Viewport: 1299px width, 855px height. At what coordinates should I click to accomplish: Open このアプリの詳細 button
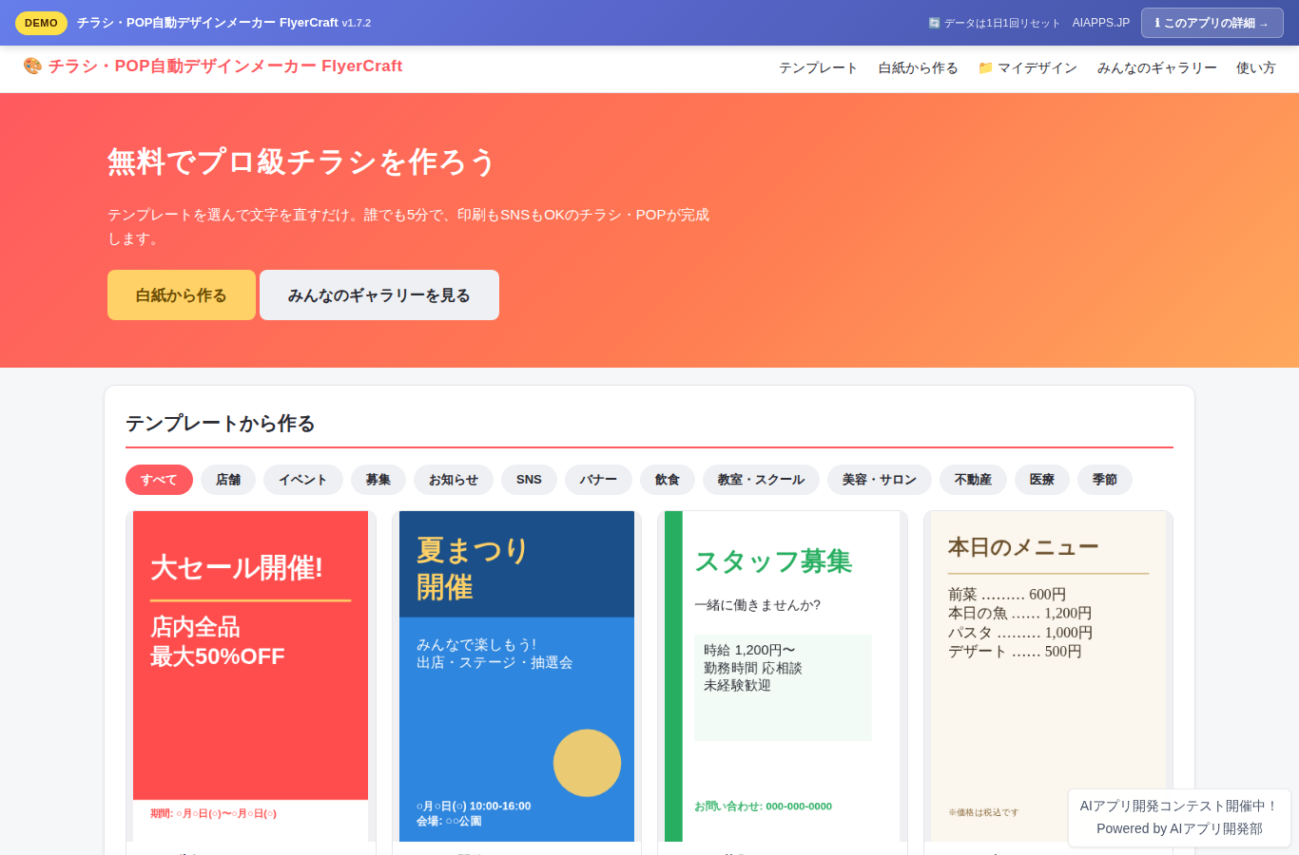pyautogui.click(x=1212, y=23)
